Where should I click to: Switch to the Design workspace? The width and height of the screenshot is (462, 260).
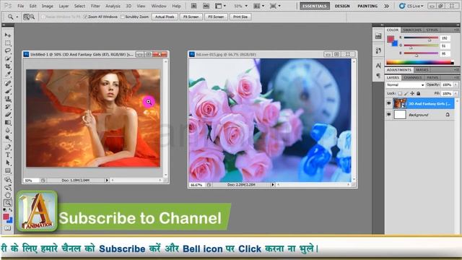pos(342,6)
